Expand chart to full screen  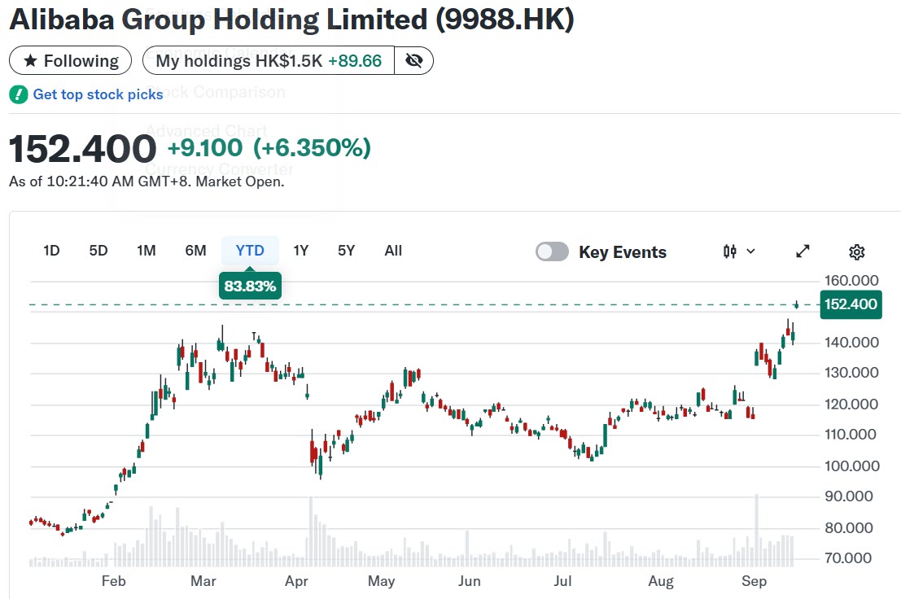tap(803, 251)
